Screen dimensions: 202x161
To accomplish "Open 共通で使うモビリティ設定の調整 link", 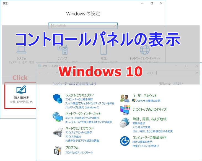I will pos(82,141).
